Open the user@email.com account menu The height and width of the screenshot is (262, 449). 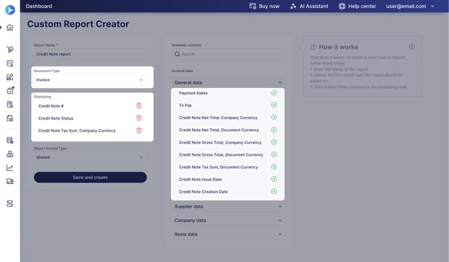410,6
